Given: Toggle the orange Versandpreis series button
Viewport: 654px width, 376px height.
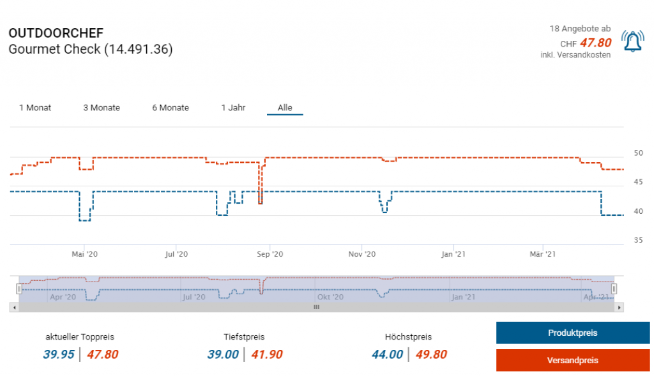Looking at the screenshot, I should click(572, 360).
